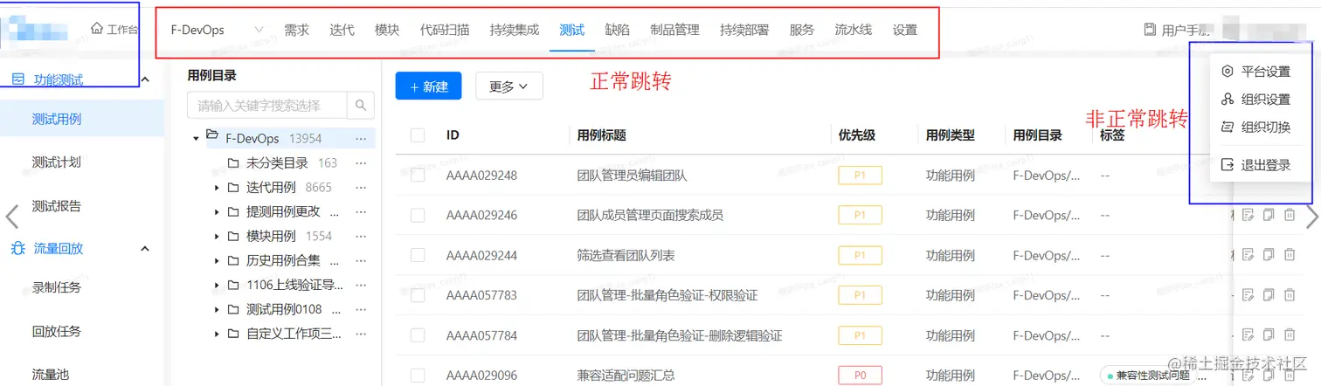Switch to the 缺陷 tab
Screen dimensions: 1321x386
point(617,30)
